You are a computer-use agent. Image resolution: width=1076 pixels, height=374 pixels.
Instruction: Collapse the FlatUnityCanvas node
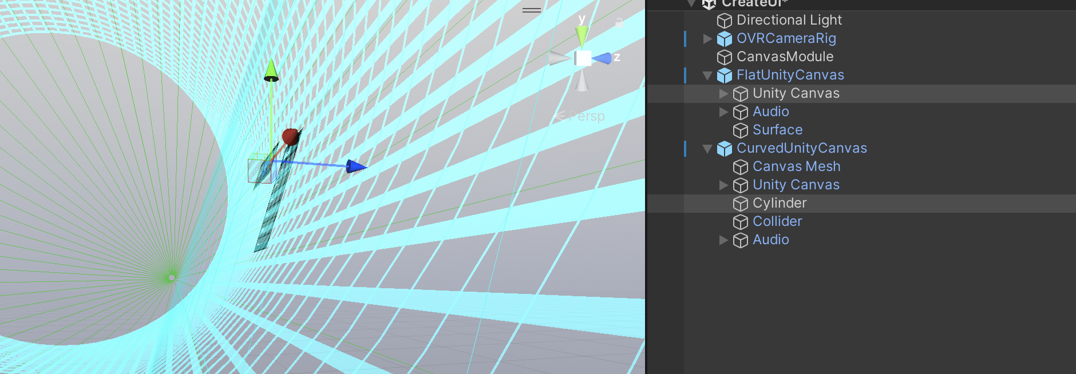(707, 75)
